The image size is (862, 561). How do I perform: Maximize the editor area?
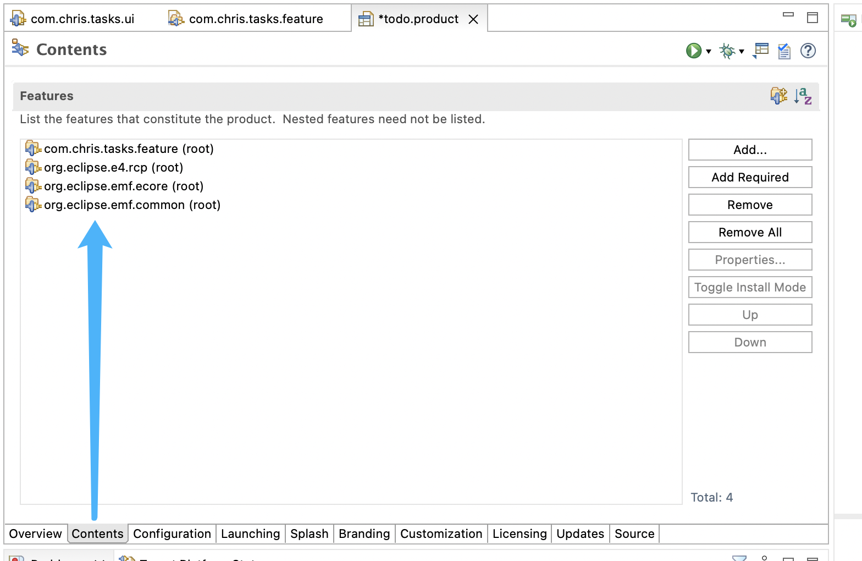(813, 18)
